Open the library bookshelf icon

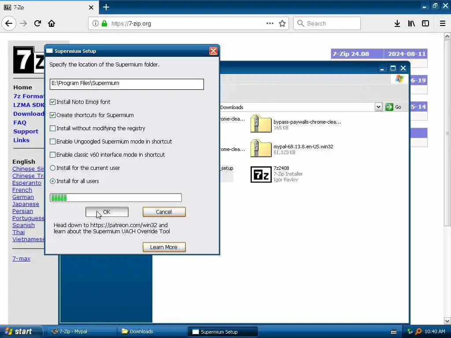(411, 23)
